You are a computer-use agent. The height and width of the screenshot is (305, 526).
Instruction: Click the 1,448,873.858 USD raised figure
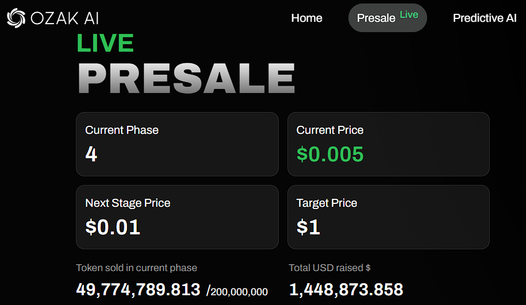[345, 289]
